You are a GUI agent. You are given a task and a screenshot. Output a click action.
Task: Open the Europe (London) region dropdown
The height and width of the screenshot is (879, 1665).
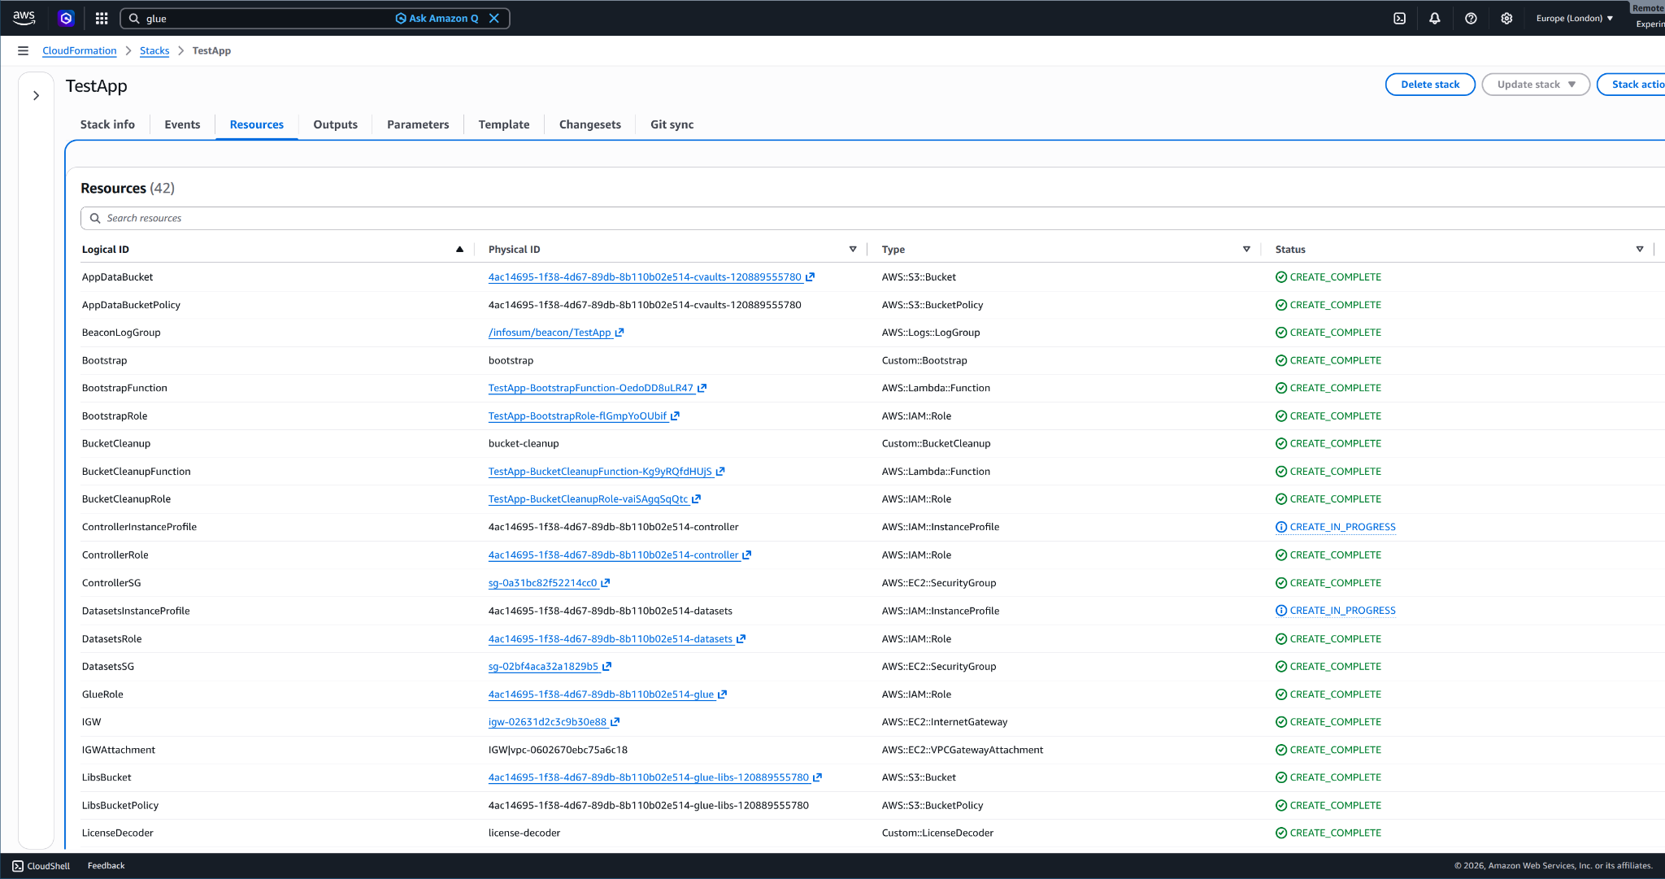point(1574,18)
